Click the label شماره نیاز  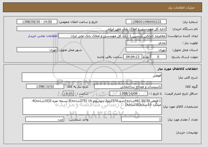pos(190,22)
